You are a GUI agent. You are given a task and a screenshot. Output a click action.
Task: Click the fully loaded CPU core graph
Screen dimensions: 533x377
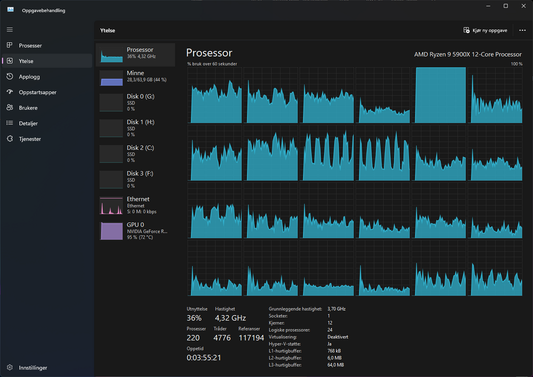(x=440, y=95)
